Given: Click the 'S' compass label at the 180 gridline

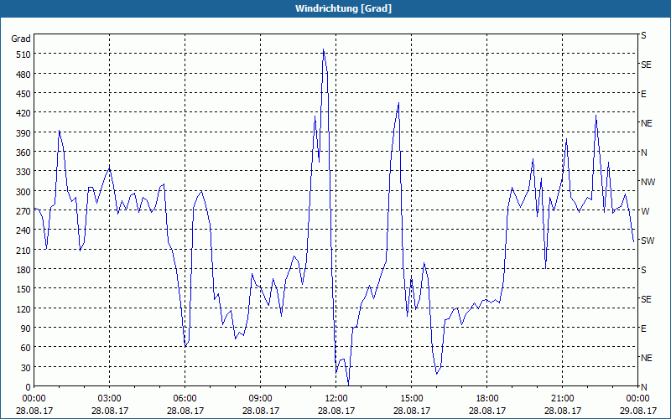Looking at the screenshot, I should coord(643,270).
